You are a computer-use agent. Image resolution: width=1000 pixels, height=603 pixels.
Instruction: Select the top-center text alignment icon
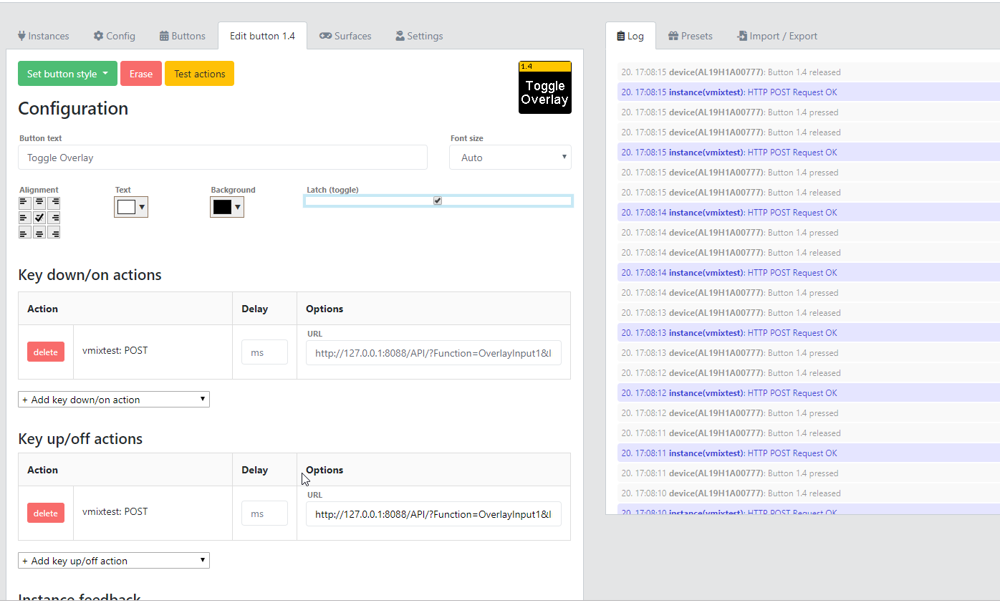click(39, 202)
